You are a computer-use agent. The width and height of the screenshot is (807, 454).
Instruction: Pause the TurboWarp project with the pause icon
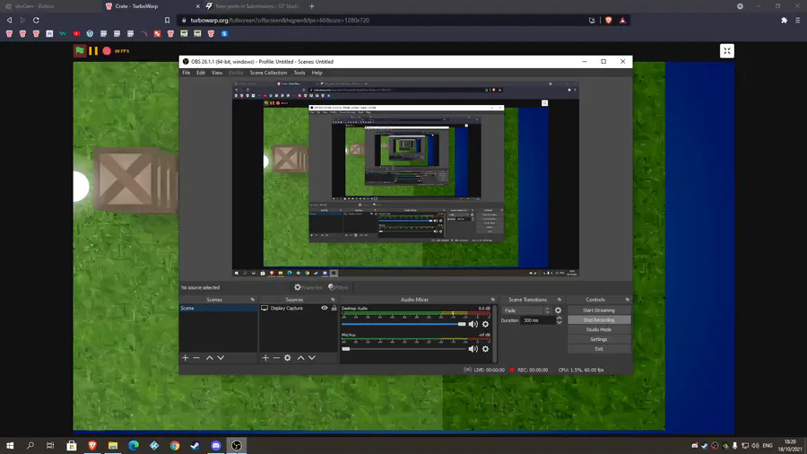(x=93, y=50)
